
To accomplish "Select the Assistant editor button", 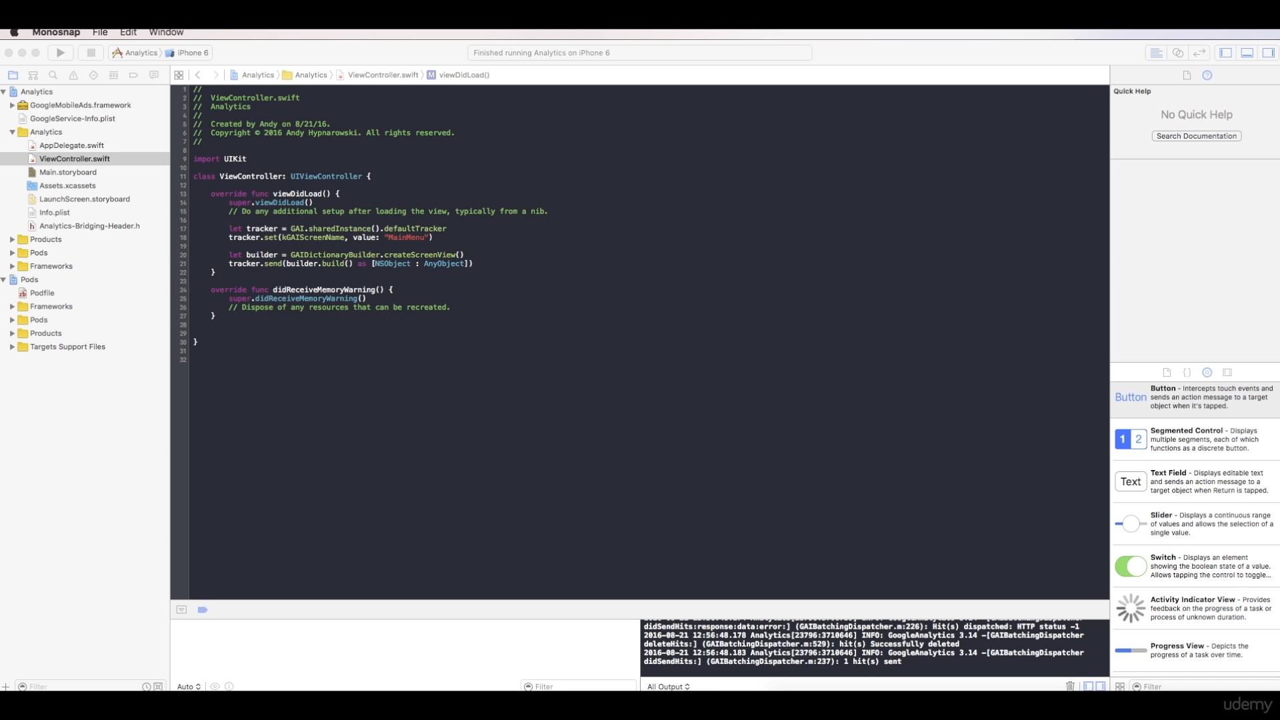I will click(1178, 53).
